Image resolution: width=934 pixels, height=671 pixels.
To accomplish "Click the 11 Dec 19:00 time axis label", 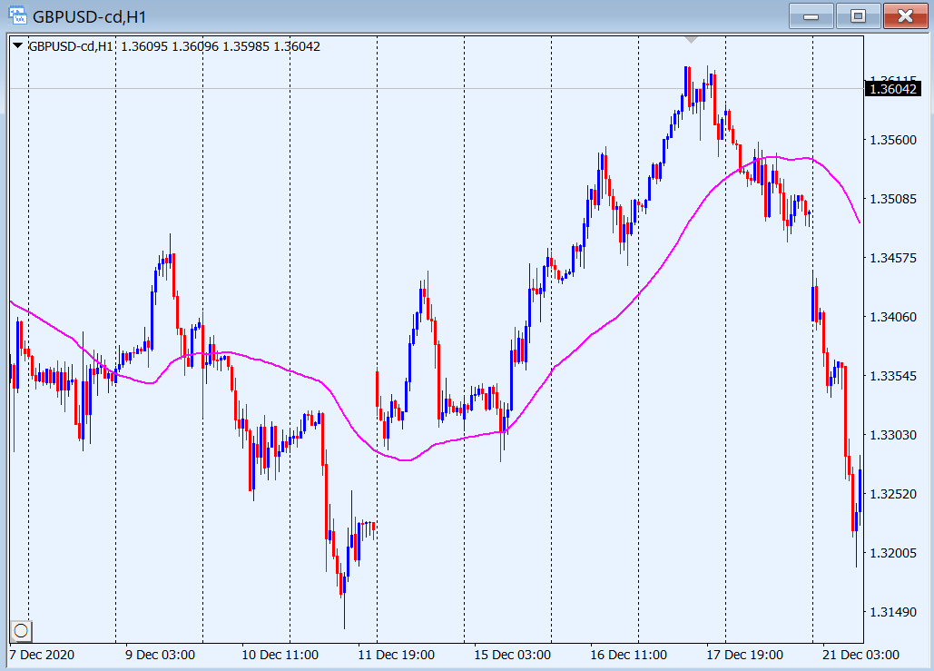I will click(x=396, y=654).
